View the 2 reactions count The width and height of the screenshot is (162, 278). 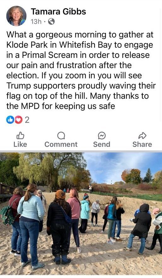click(27, 120)
